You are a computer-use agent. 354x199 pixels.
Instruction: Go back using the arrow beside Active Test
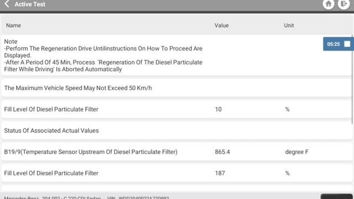pos(7,4)
